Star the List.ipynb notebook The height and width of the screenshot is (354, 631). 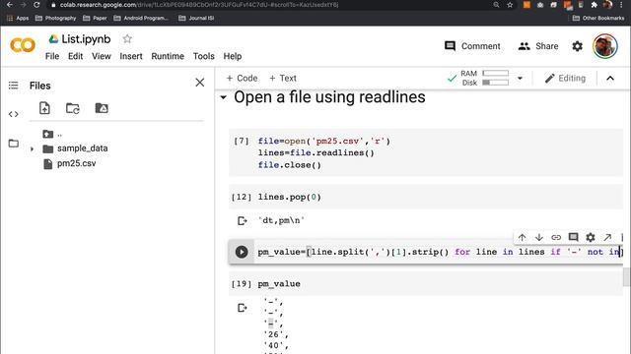coord(127,39)
